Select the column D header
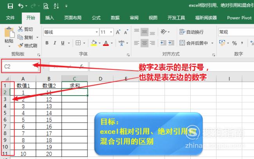254x159 pixels. [x=100, y=79]
